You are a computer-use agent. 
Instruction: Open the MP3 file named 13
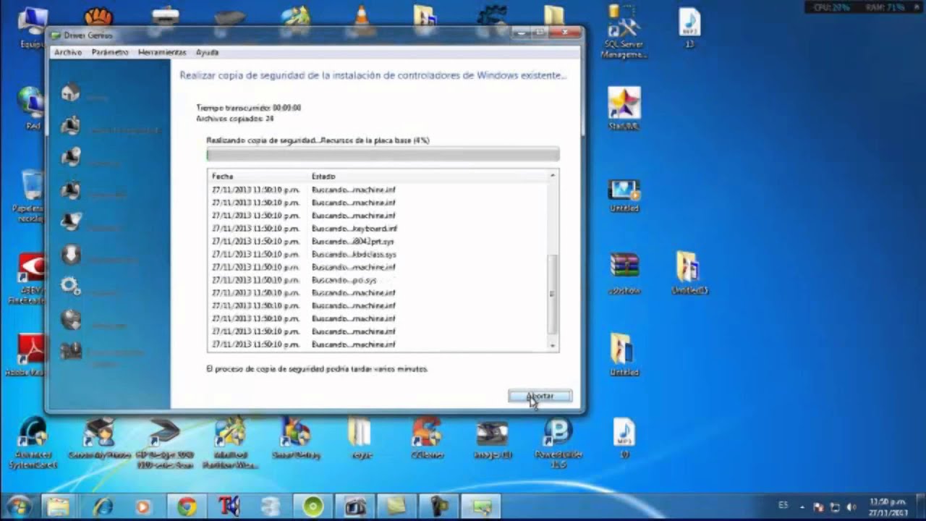(x=689, y=27)
